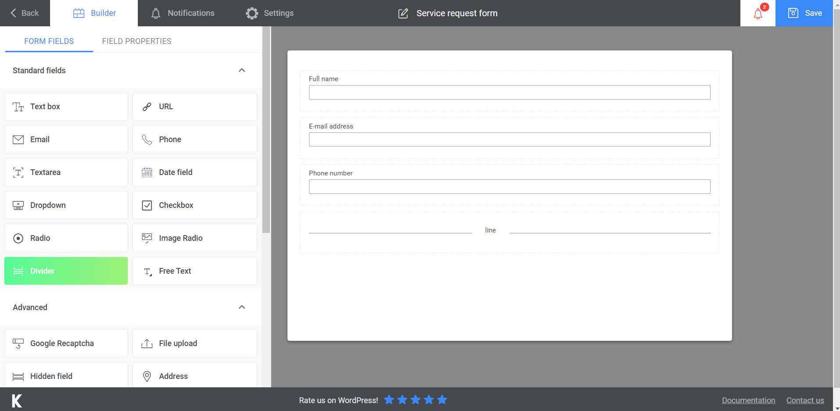This screenshot has width=840, height=411.
Task: Click inside the Full name input box
Action: coord(509,92)
